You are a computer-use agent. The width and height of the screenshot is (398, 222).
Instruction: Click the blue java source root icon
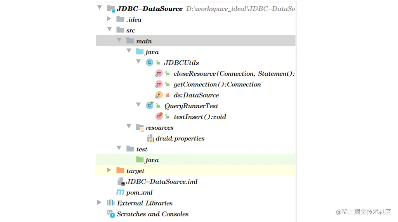pos(139,51)
